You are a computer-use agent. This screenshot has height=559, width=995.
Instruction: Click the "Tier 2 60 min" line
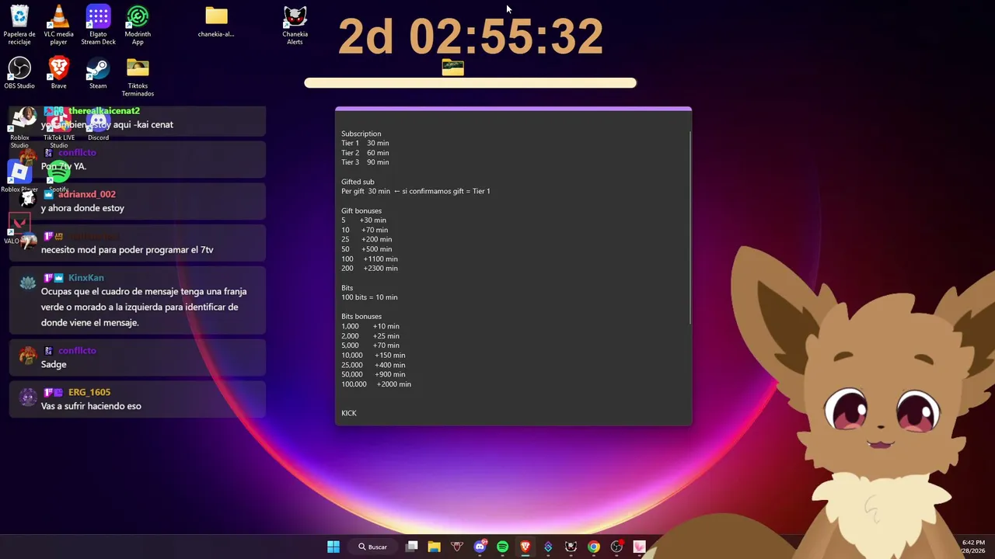pyautogui.click(x=365, y=153)
